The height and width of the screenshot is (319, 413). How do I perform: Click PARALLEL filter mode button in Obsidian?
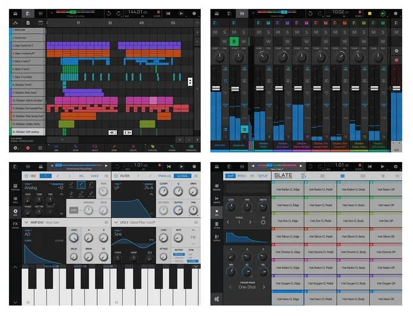(165, 176)
